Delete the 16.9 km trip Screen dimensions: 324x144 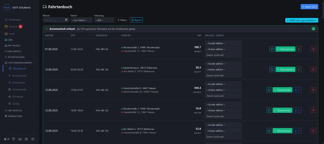point(313,110)
